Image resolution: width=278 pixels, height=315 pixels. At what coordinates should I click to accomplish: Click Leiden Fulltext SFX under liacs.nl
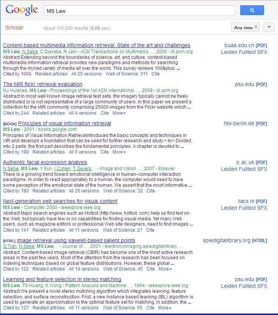[x=244, y=208]
